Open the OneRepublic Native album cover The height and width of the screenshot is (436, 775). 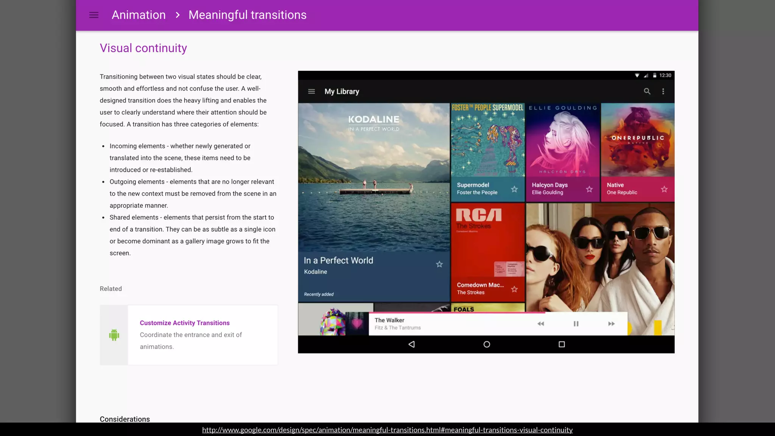[638, 140]
